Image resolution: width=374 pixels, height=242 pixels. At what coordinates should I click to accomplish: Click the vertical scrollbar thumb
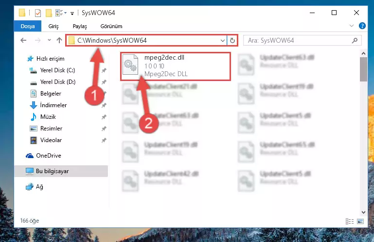pyautogui.click(x=363, y=69)
